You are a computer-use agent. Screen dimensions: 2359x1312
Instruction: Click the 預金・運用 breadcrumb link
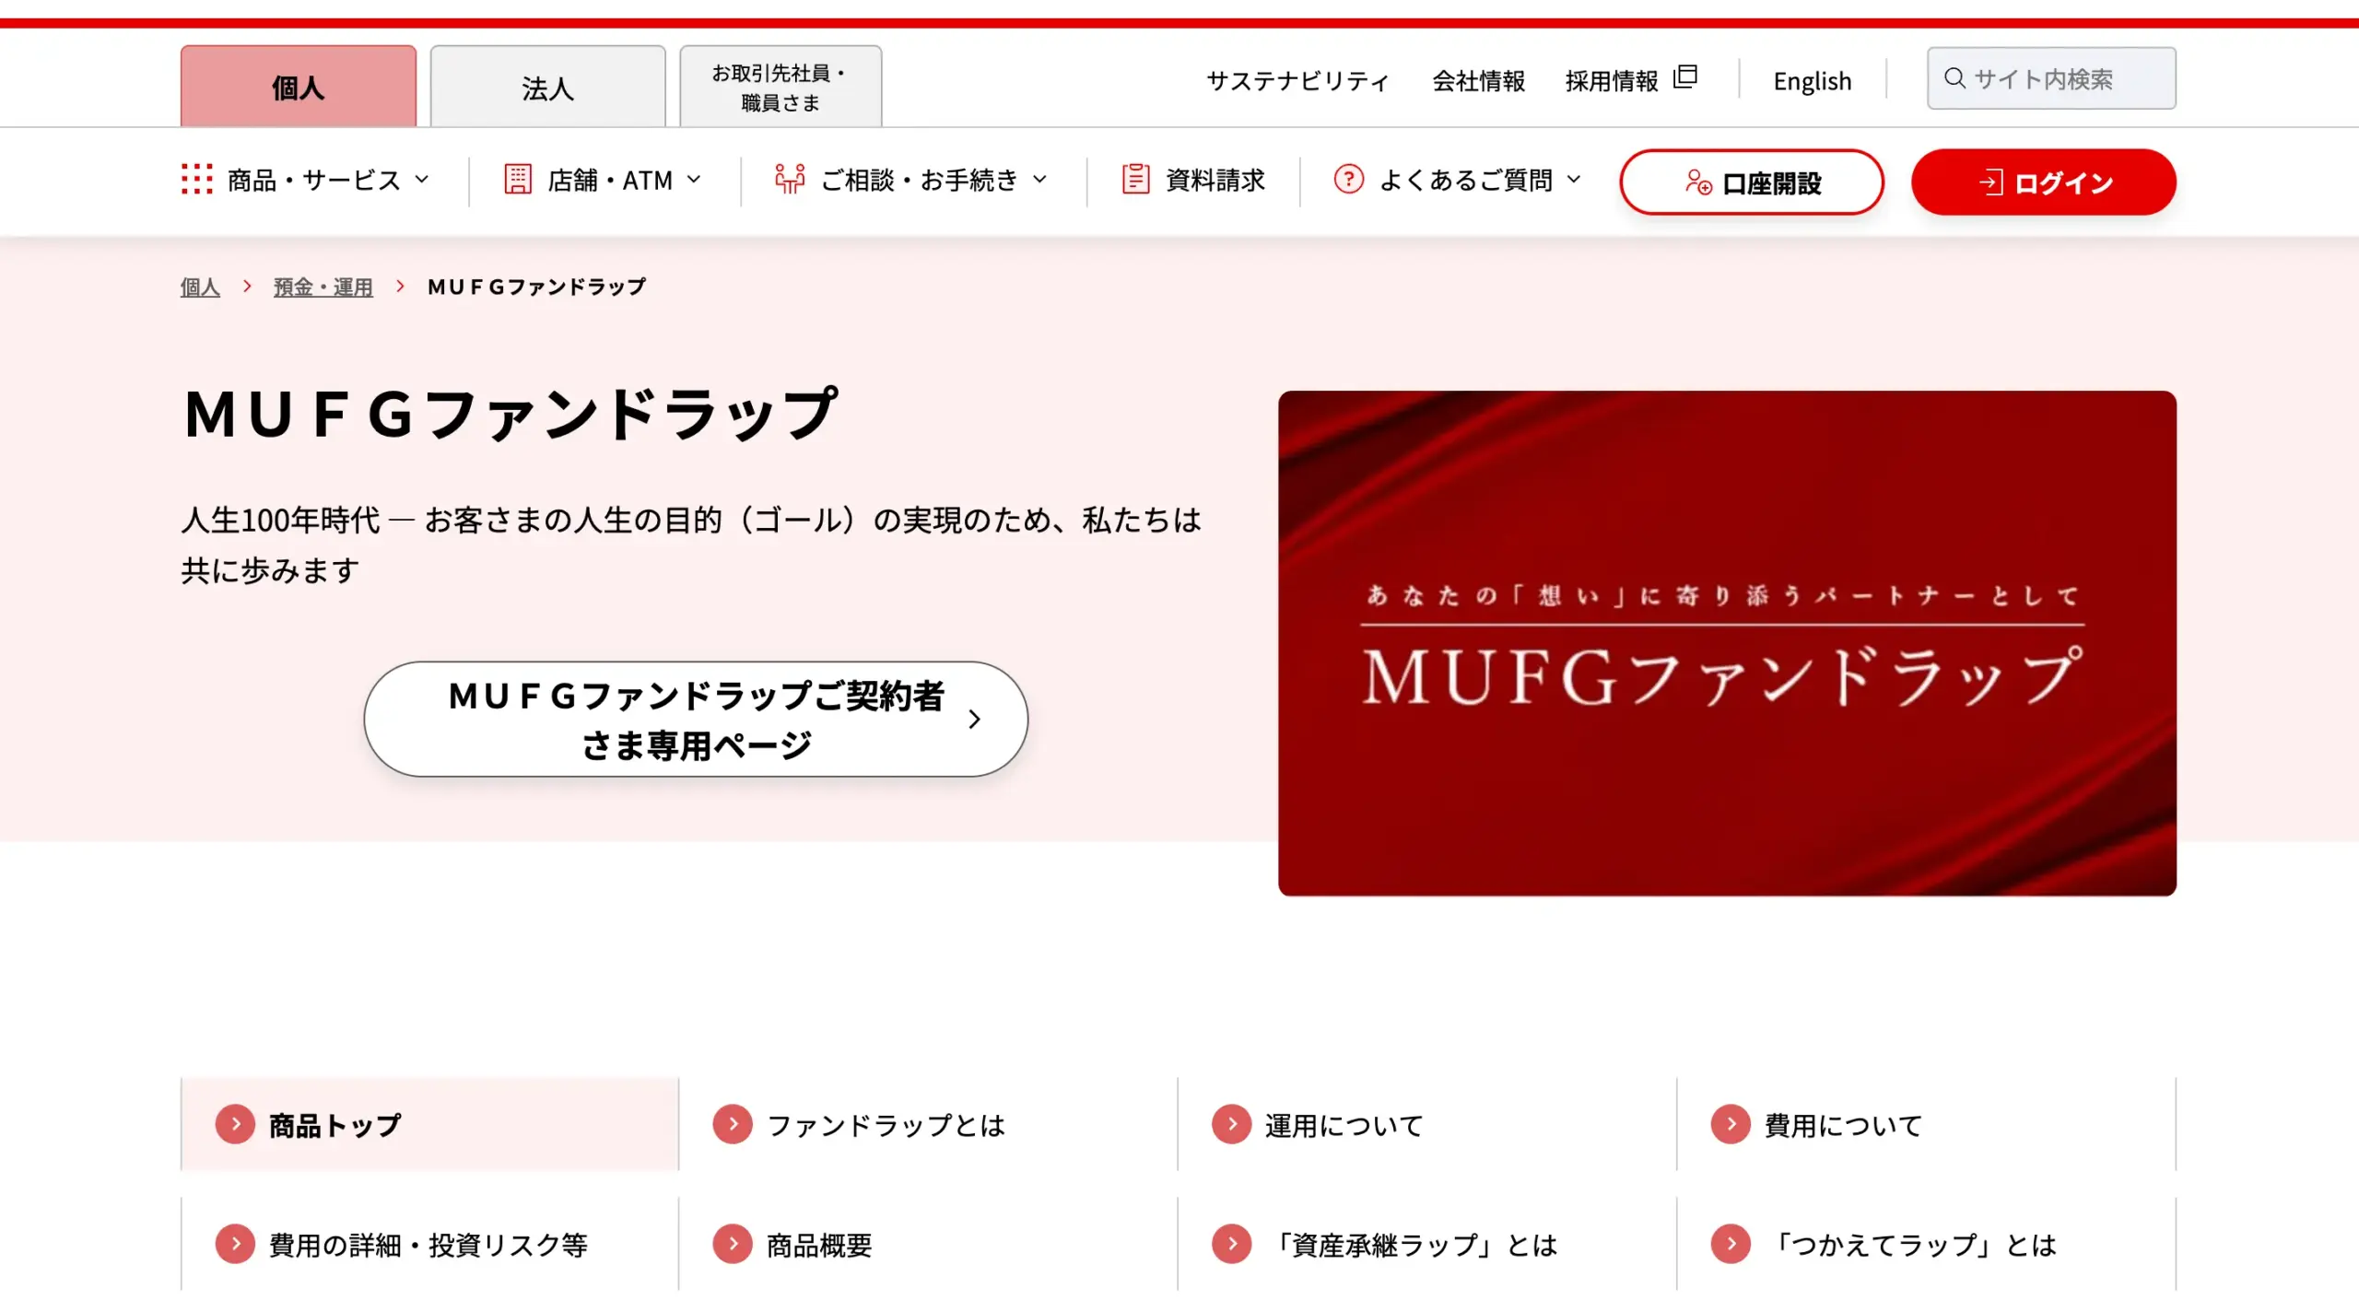pos(323,287)
